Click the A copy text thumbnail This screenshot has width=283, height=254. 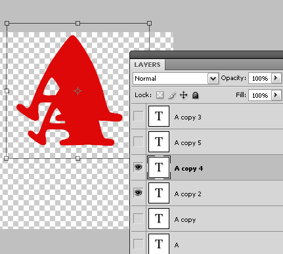[x=159, y=219]
